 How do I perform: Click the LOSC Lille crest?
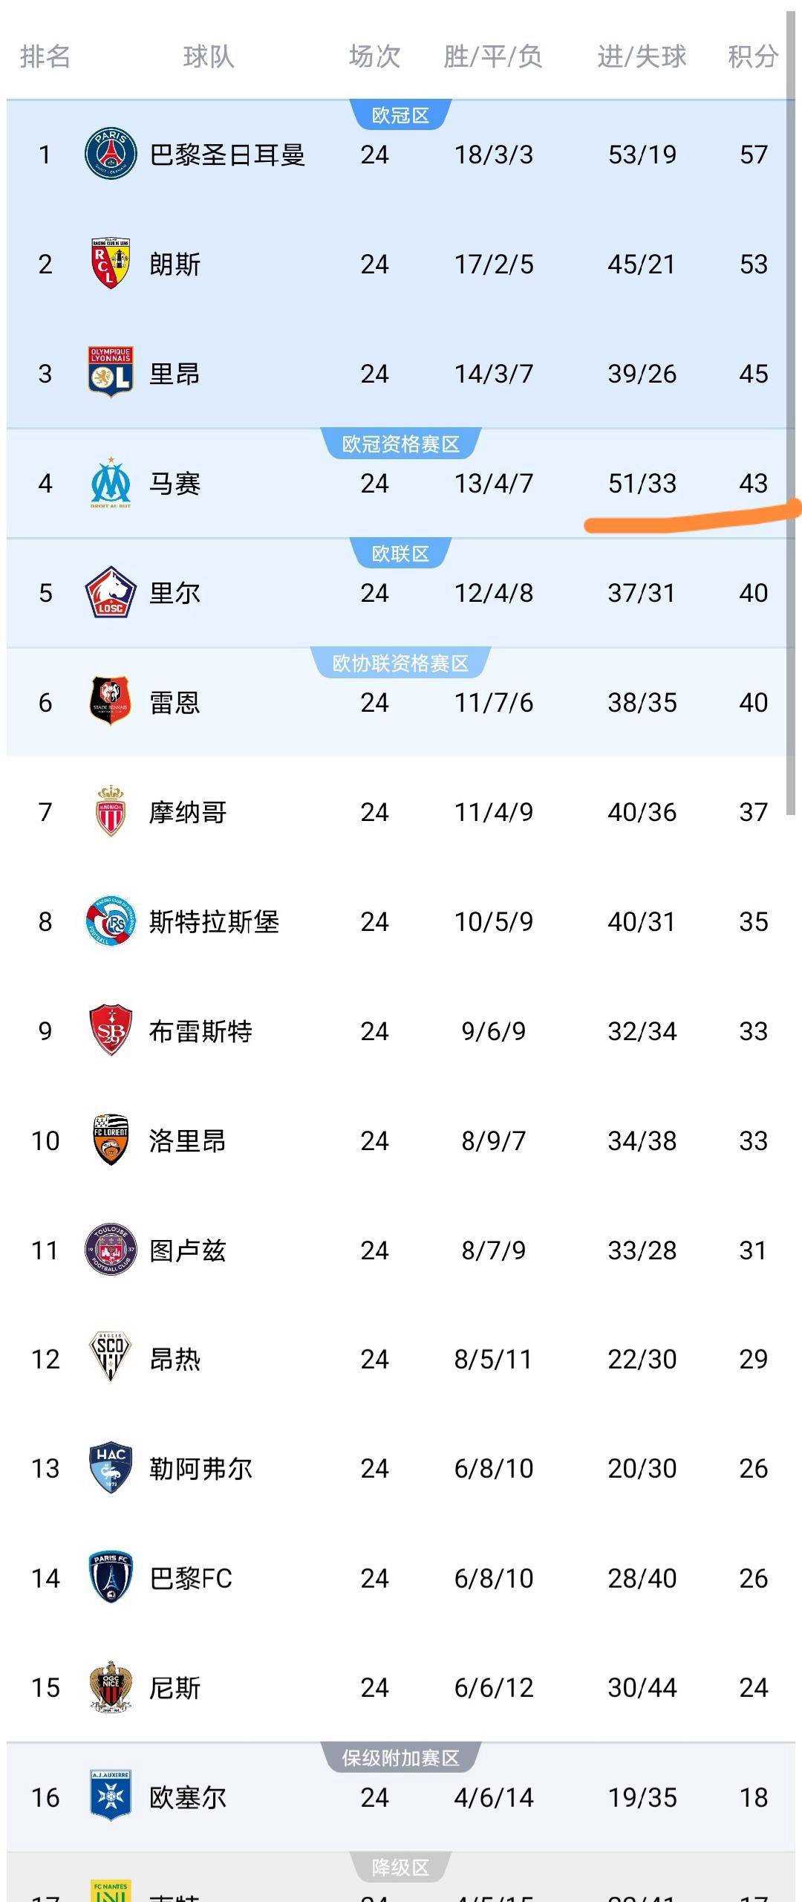click(x=111, y=592)
